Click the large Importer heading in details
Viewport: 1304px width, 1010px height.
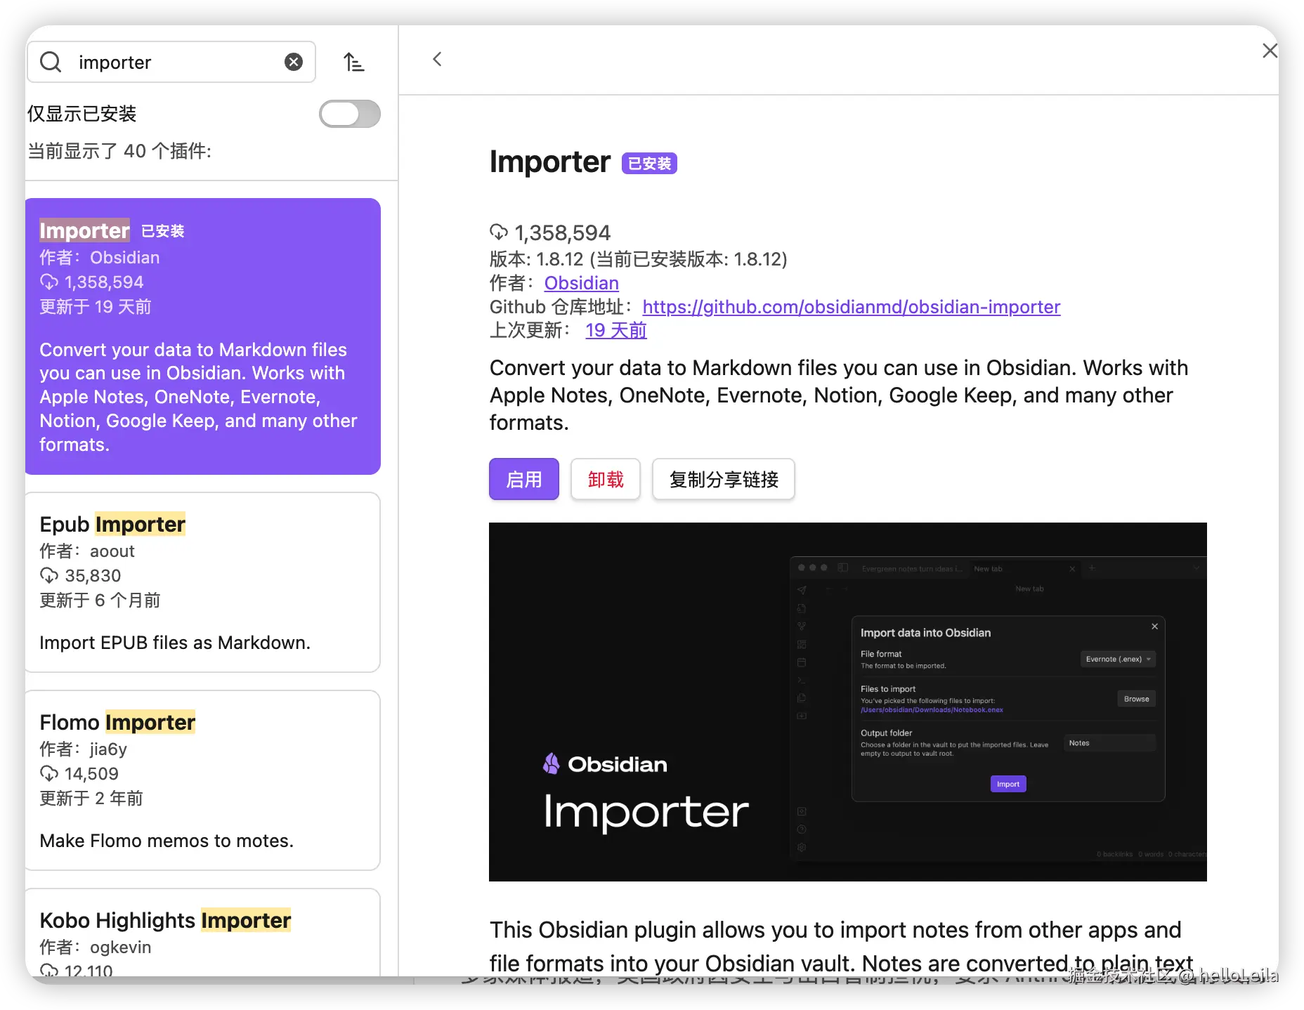[550, 162]
